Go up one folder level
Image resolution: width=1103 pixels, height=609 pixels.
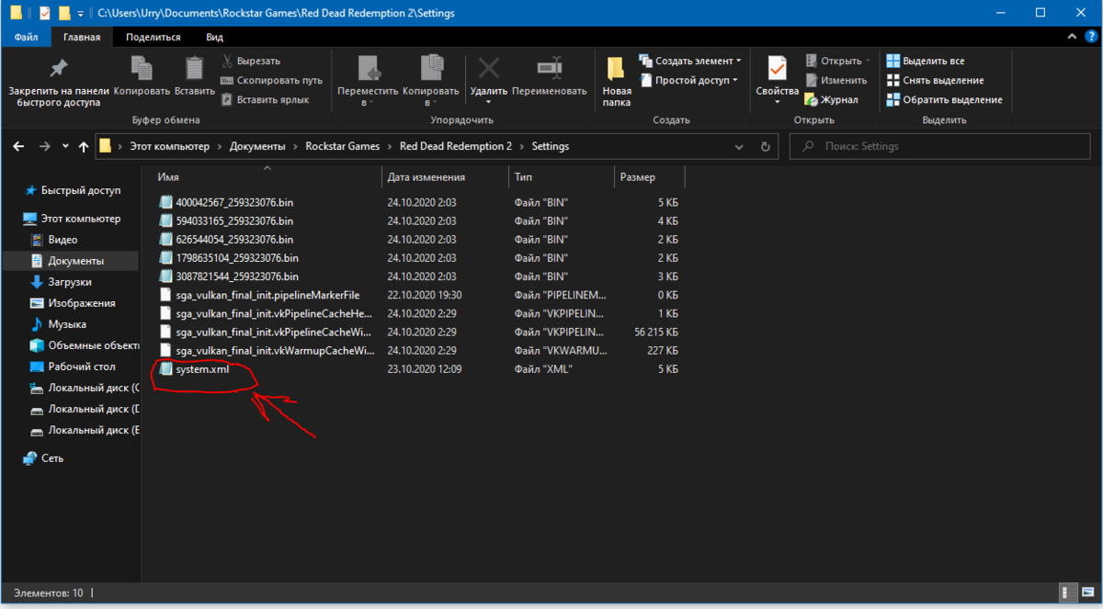[x=84, y=146]
